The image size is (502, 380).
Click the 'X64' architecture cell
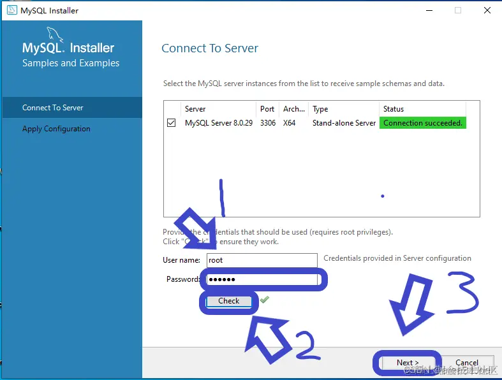point(289,123)
